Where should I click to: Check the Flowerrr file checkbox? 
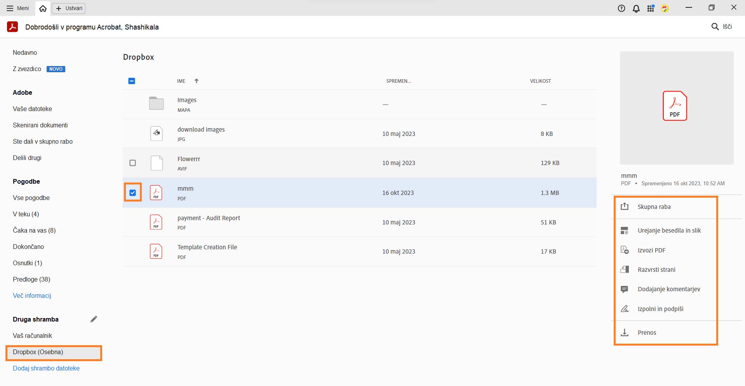coord(133,163)
